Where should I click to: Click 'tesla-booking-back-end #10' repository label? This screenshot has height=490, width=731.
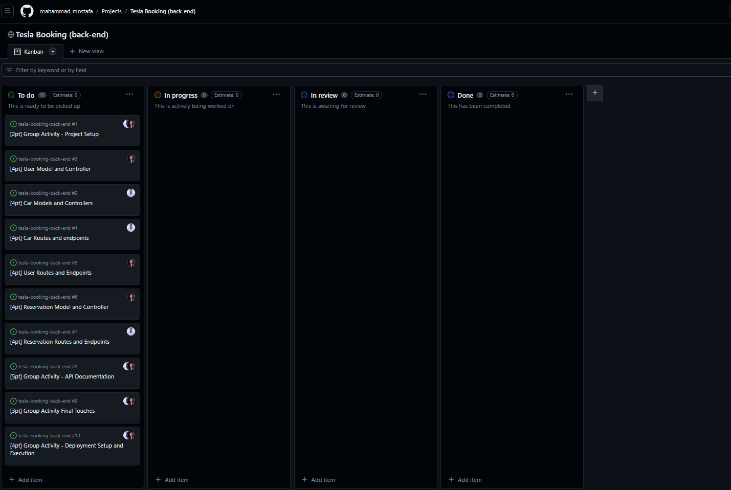[49, 436]
